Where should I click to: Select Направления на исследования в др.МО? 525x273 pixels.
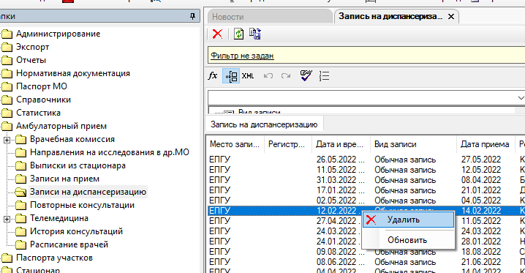point(110,152)
